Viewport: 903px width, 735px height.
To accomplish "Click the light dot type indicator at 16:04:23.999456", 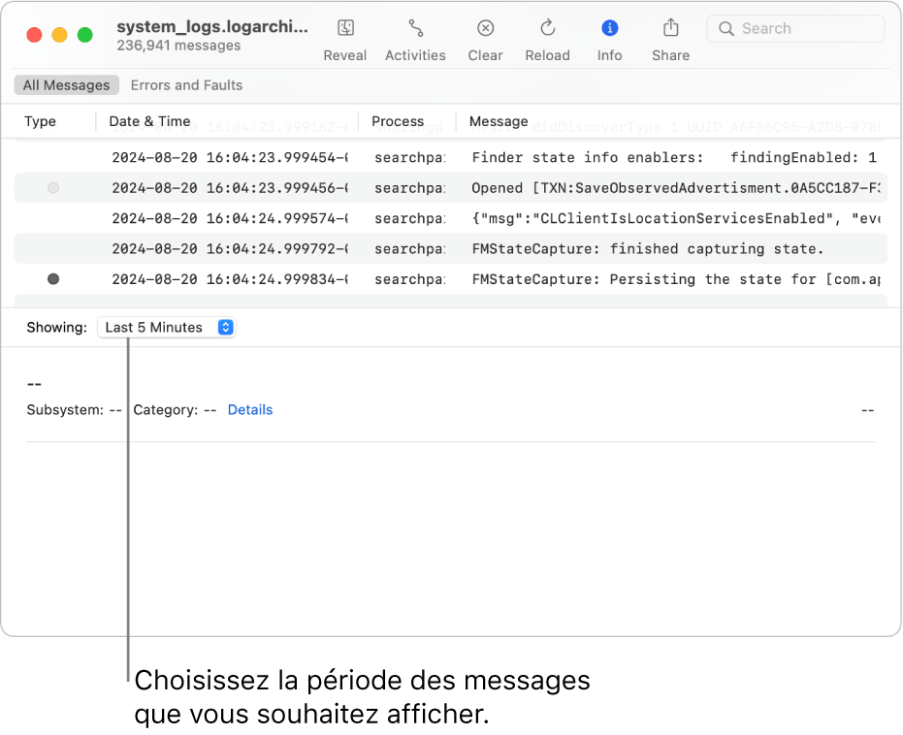I will (x=53, y=188).
